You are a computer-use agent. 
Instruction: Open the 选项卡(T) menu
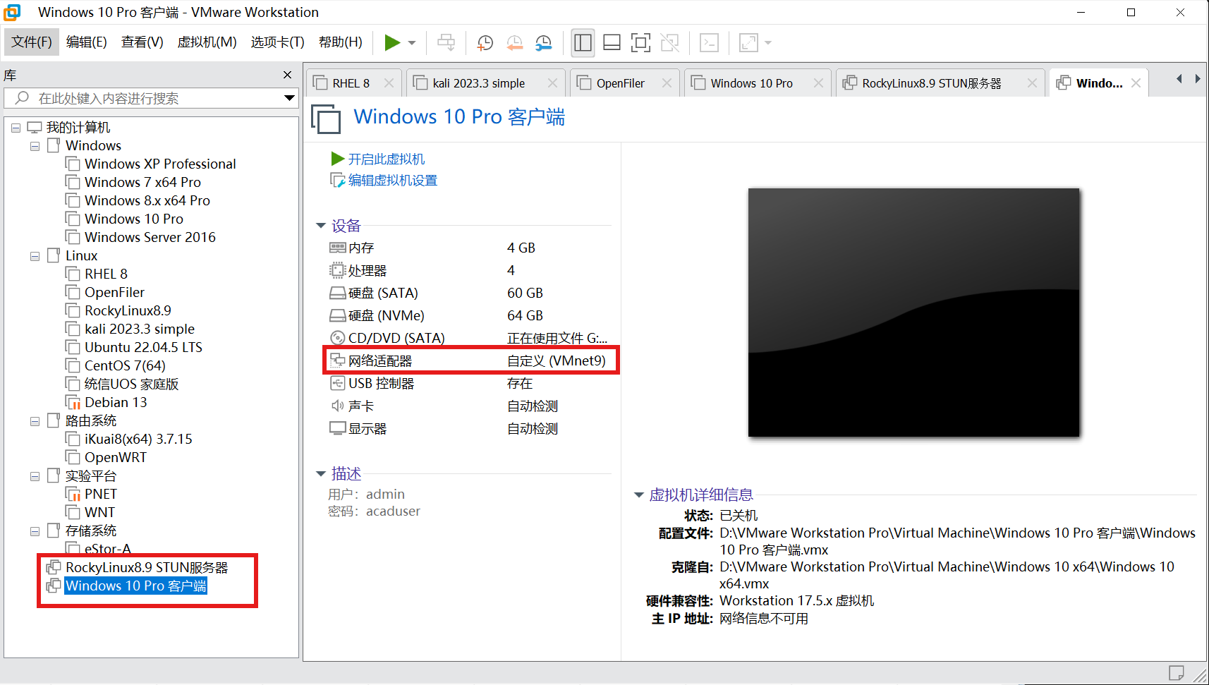tap(277, 42)
